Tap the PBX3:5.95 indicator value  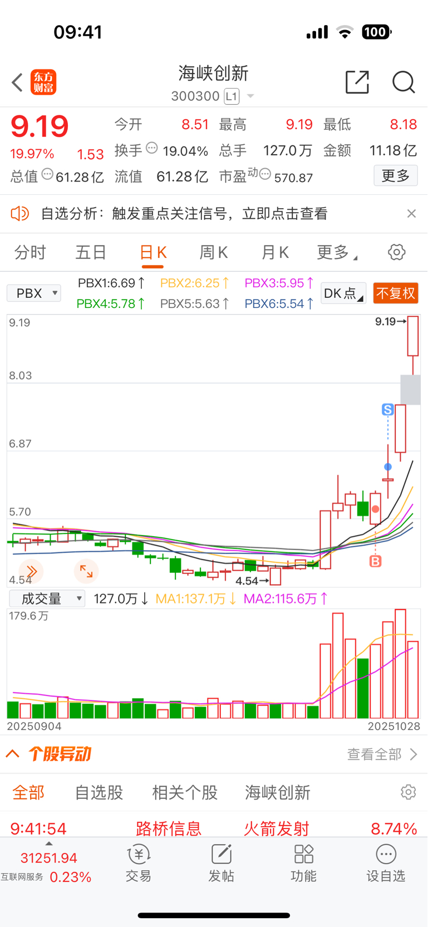point(279,283)
